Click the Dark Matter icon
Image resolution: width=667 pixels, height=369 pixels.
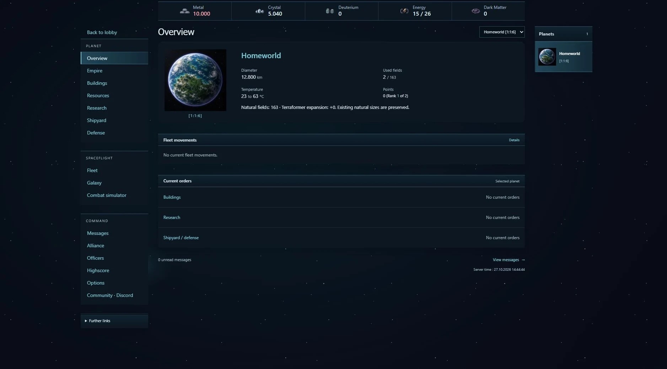click(x=475, y=11)
